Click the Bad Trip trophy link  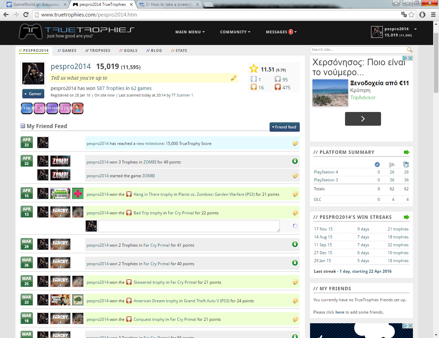[148, 213]
